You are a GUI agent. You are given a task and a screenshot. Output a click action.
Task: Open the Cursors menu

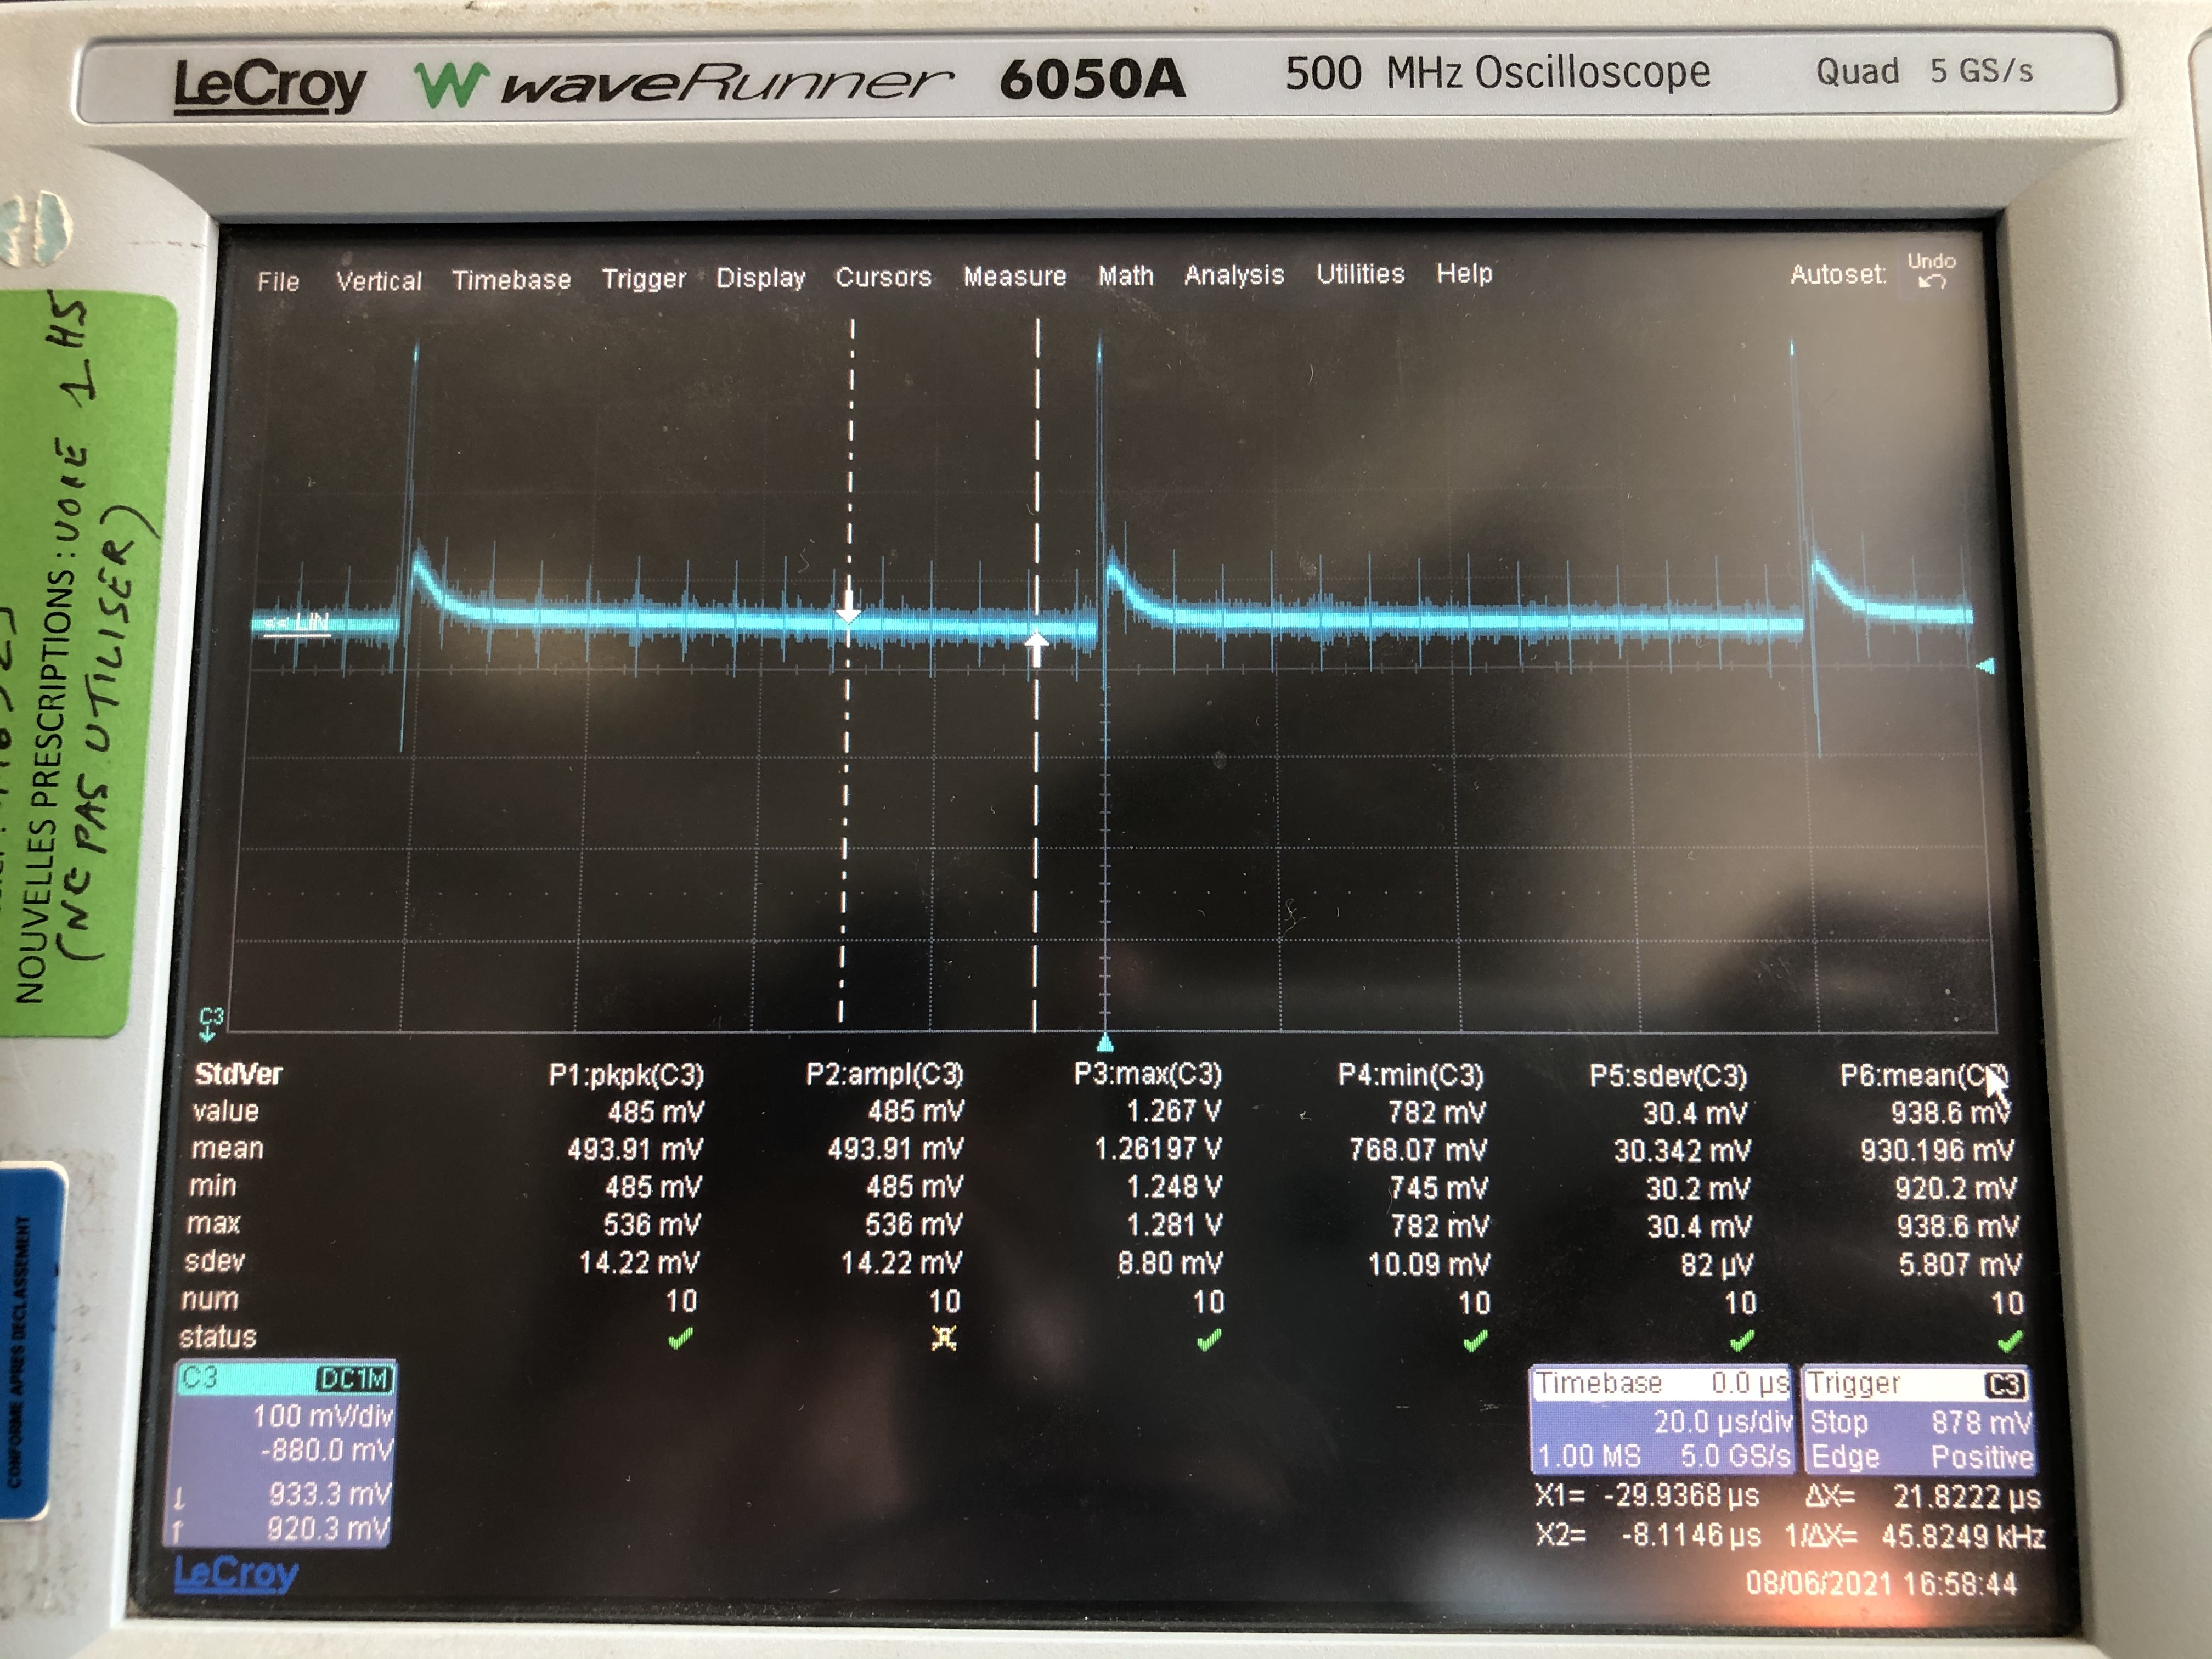coord(883,277)
